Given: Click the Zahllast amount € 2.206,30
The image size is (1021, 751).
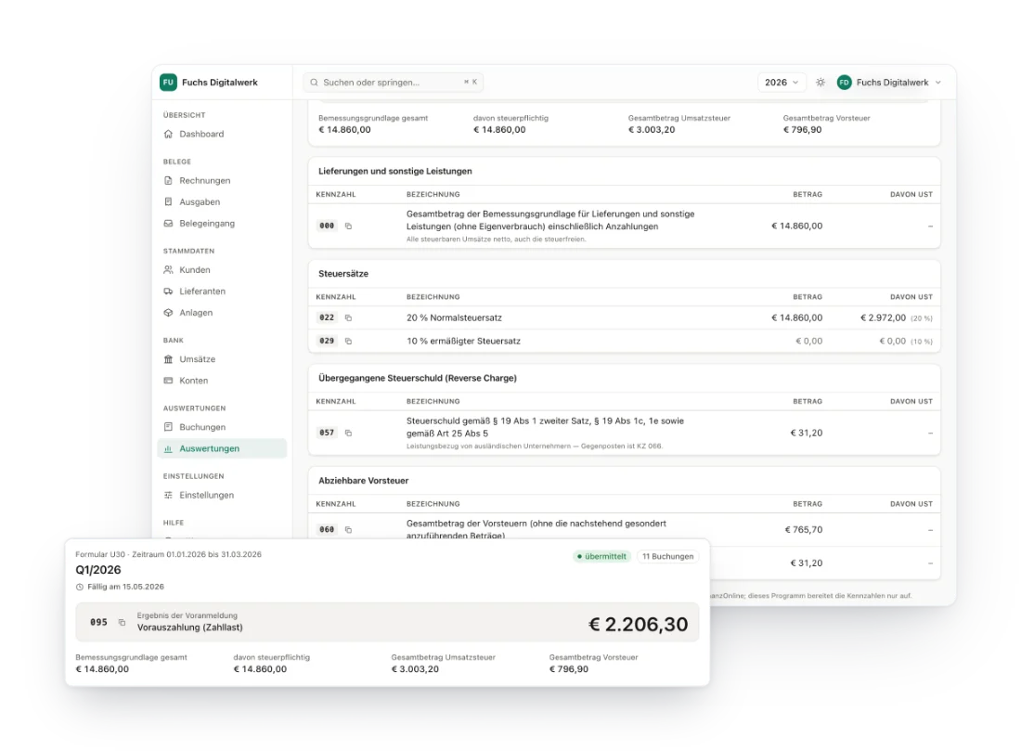Looking at the screenshot, I should [639, 624].
